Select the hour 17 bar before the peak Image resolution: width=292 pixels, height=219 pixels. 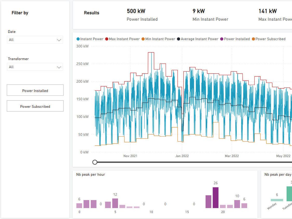coord(208,202)
